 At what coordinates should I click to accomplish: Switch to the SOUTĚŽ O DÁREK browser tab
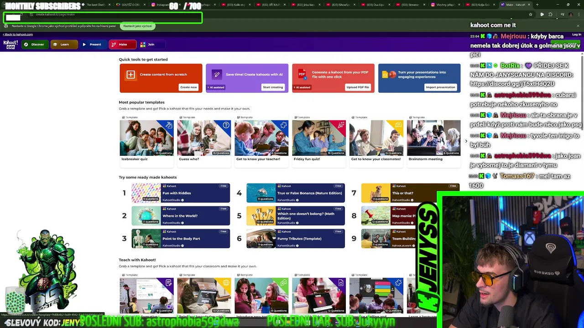tap(130, 5)
